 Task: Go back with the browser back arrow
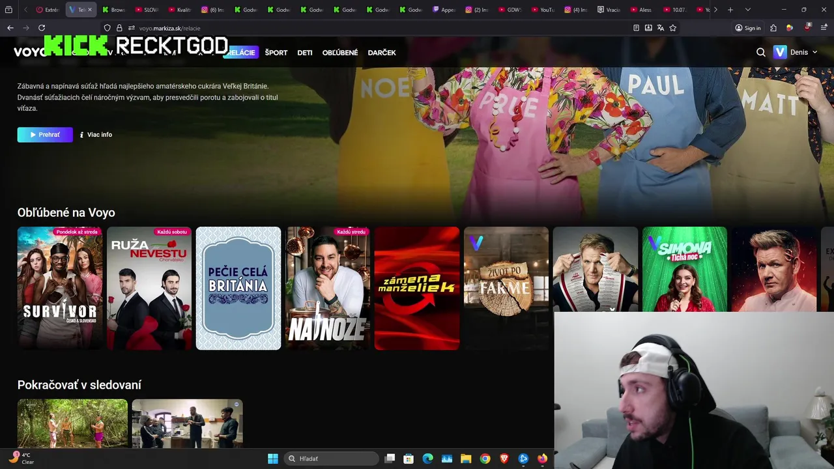[10, 28]
